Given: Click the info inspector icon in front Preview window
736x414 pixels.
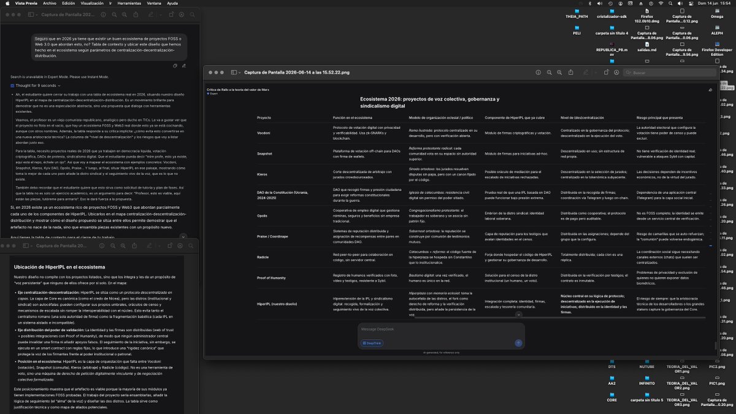Looking at the screenshot, I should [x=538, y=72].
